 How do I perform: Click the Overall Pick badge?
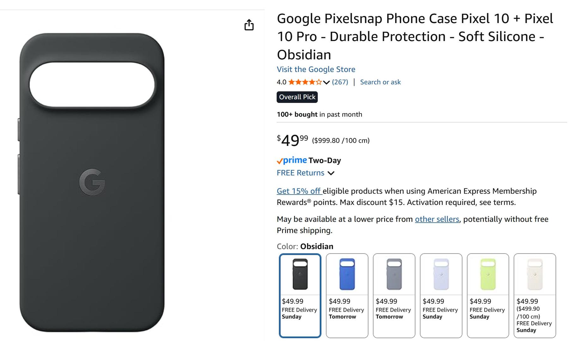pos(297,97)
